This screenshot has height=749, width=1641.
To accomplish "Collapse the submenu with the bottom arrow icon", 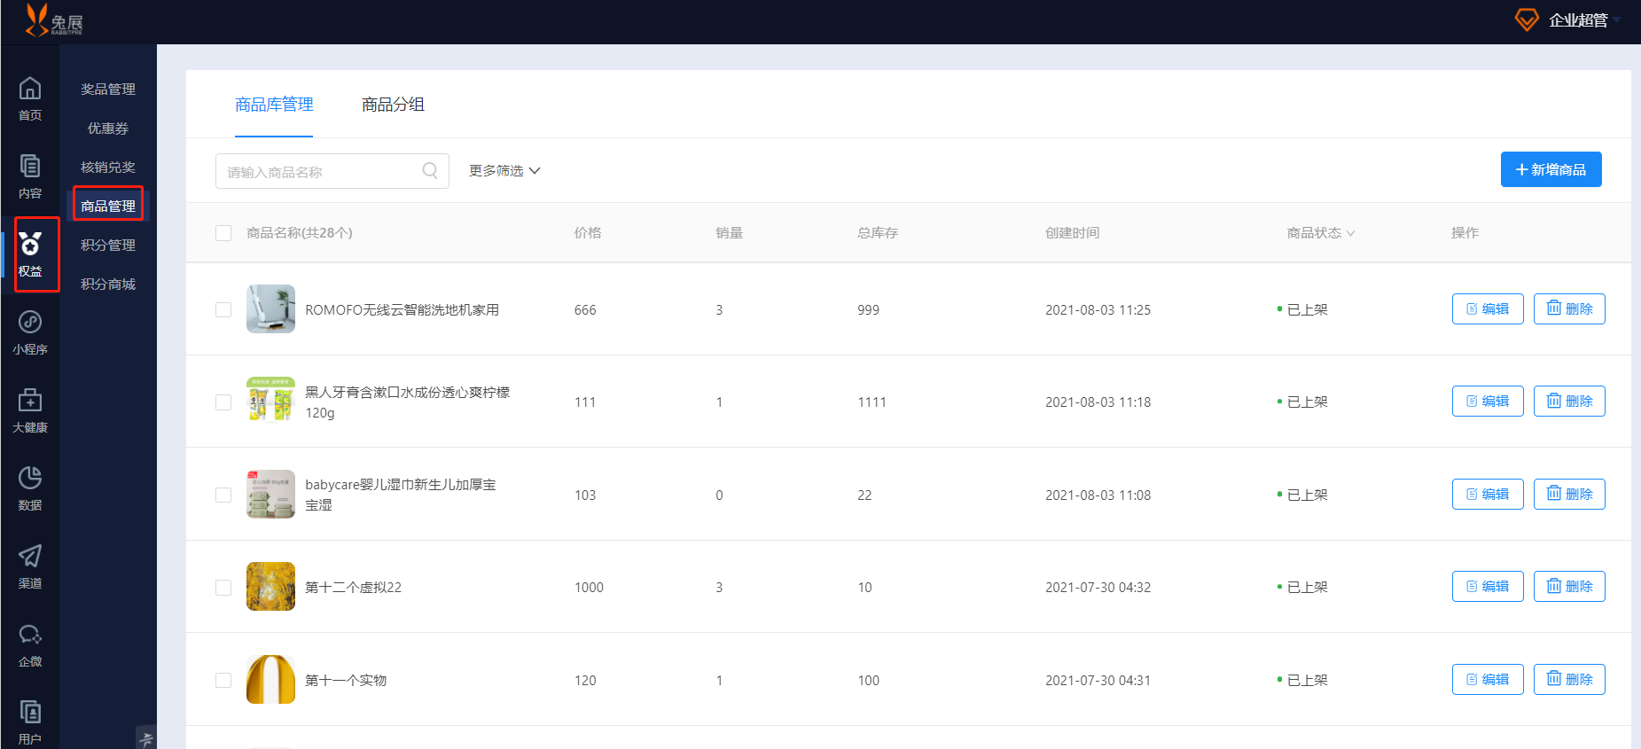I will 146,738.
